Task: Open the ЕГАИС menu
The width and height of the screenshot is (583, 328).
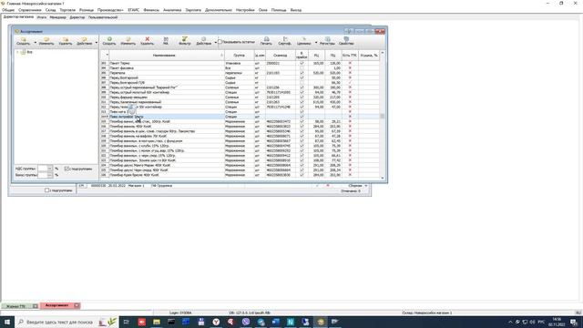Action: coord(134,10)
